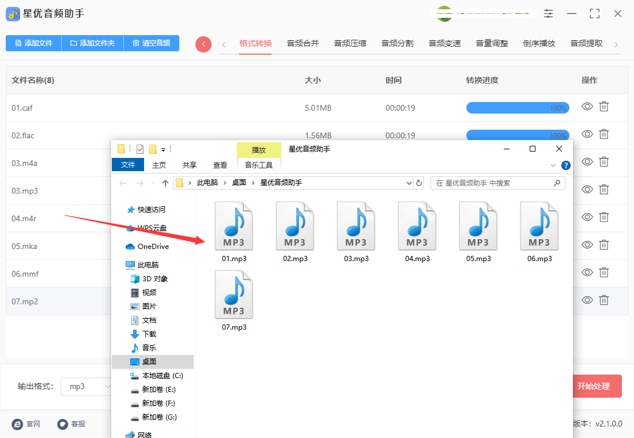Viewport: 634px width, 438px height.
Task: Delete 07.mp2 with its trash icon
Action: [603, 300]
